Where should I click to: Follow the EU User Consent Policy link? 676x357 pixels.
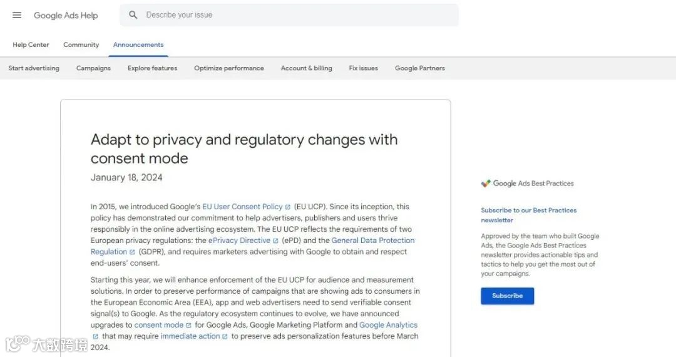click(x=242, y=207)
